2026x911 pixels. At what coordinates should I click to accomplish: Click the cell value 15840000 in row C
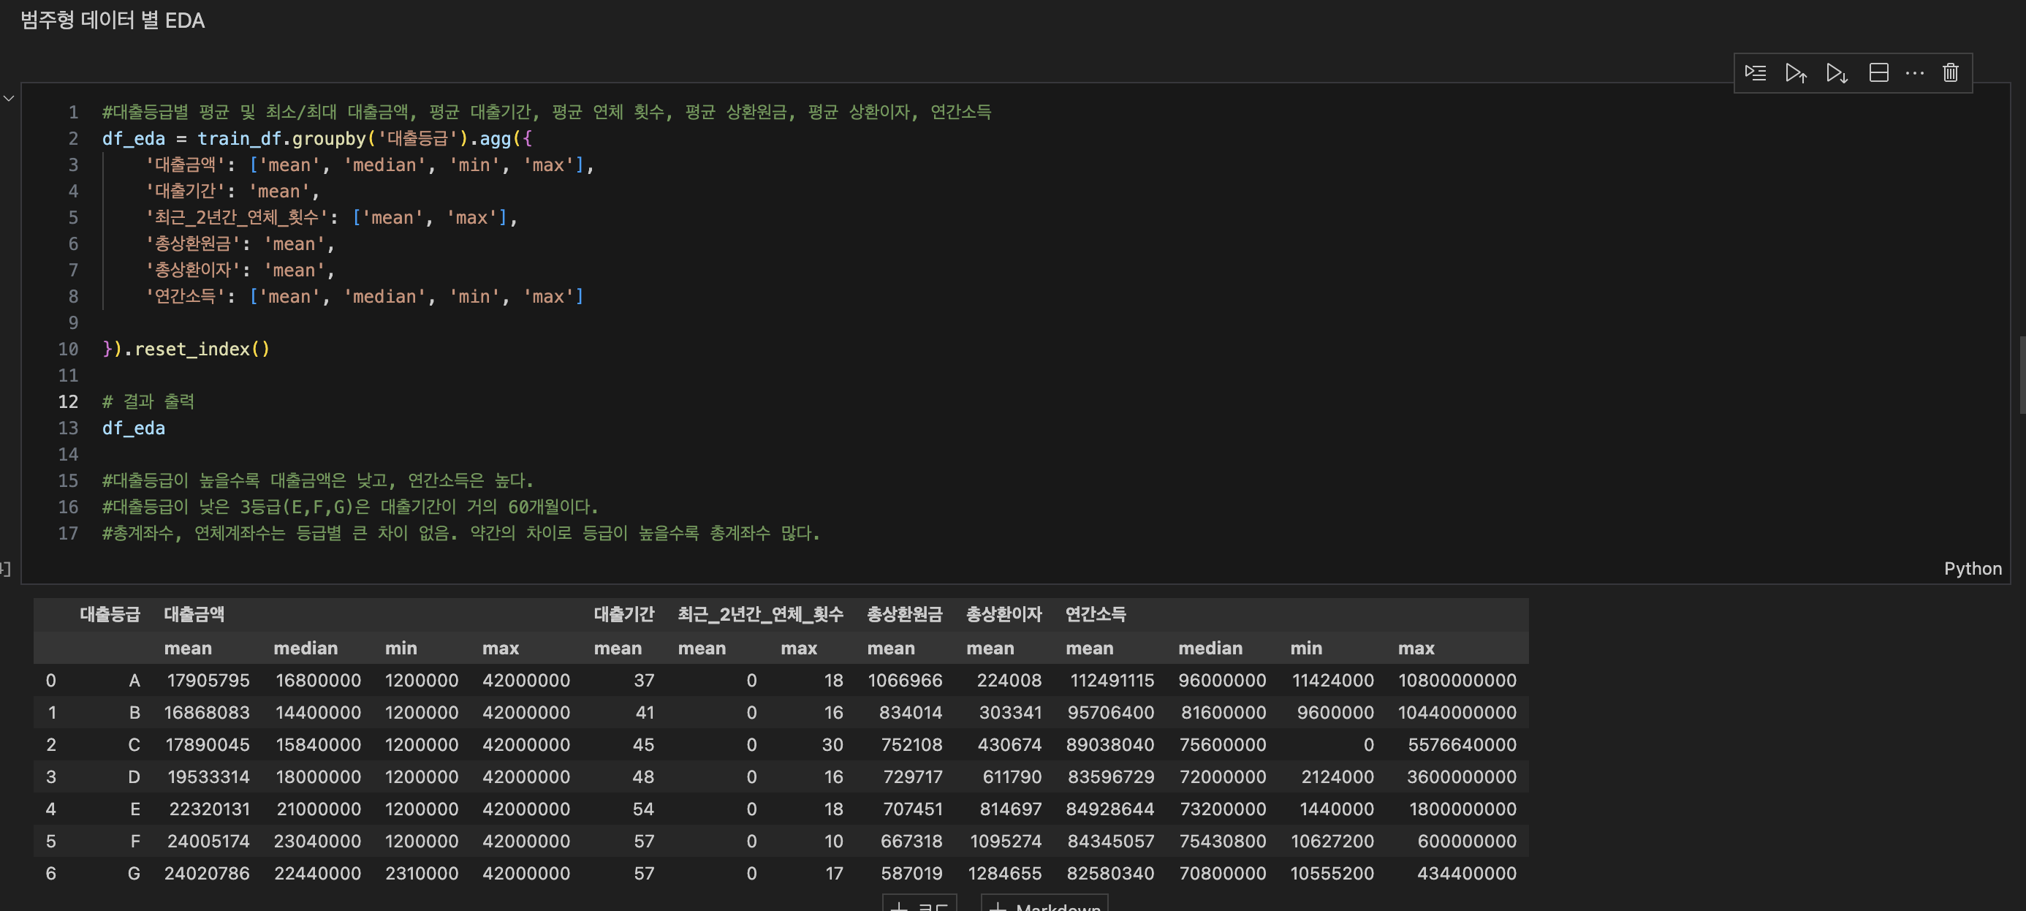(x=319, y=745)
